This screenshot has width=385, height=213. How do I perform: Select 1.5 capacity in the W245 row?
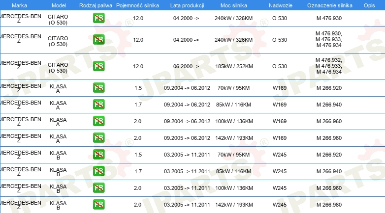138,155
